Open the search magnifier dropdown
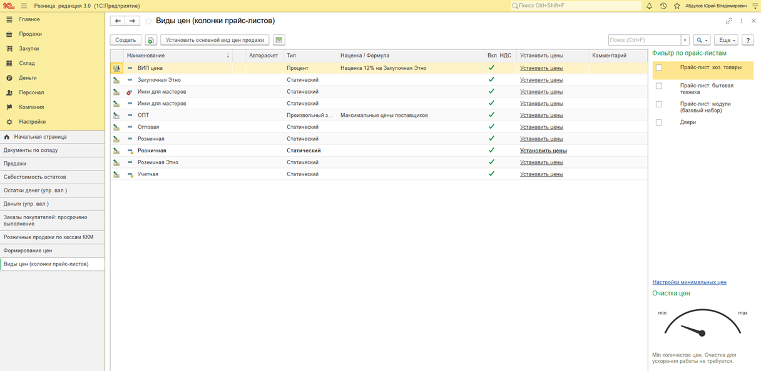This screenshot has width=761, height=371. (702, 40)
